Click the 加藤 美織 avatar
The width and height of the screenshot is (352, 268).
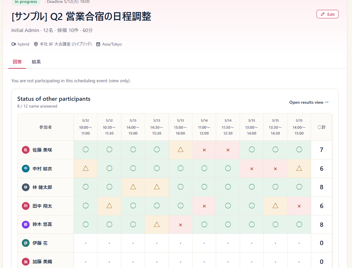(x=26, y=262)
